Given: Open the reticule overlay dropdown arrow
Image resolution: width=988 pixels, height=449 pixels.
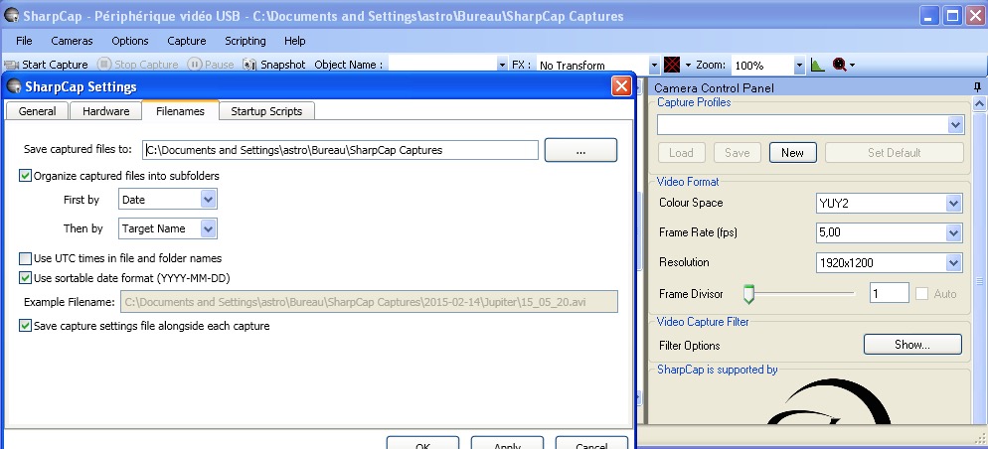Looking at the screenshot, I should [x=688, y=65].
